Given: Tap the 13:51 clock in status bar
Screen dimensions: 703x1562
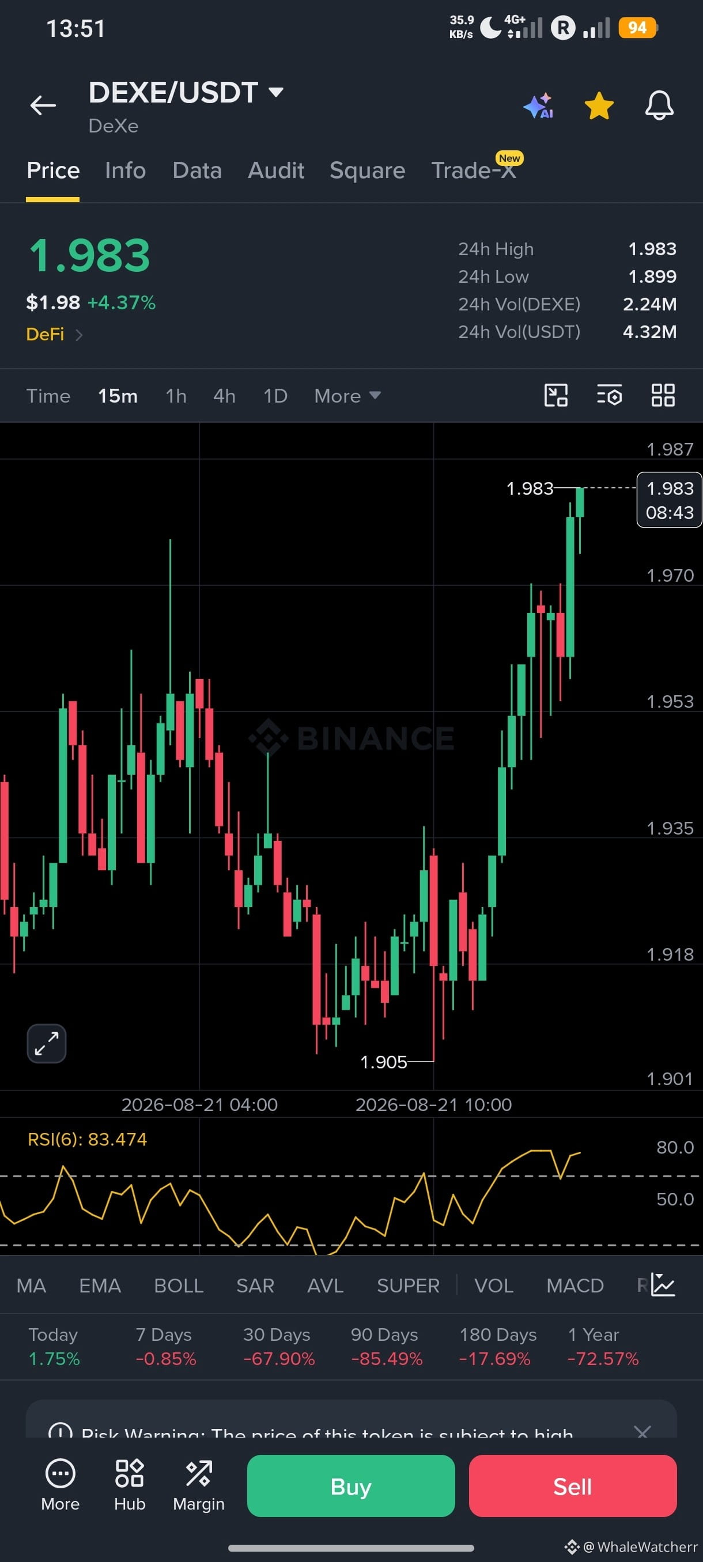Looking at the screenshot, I should coord(76,28).
